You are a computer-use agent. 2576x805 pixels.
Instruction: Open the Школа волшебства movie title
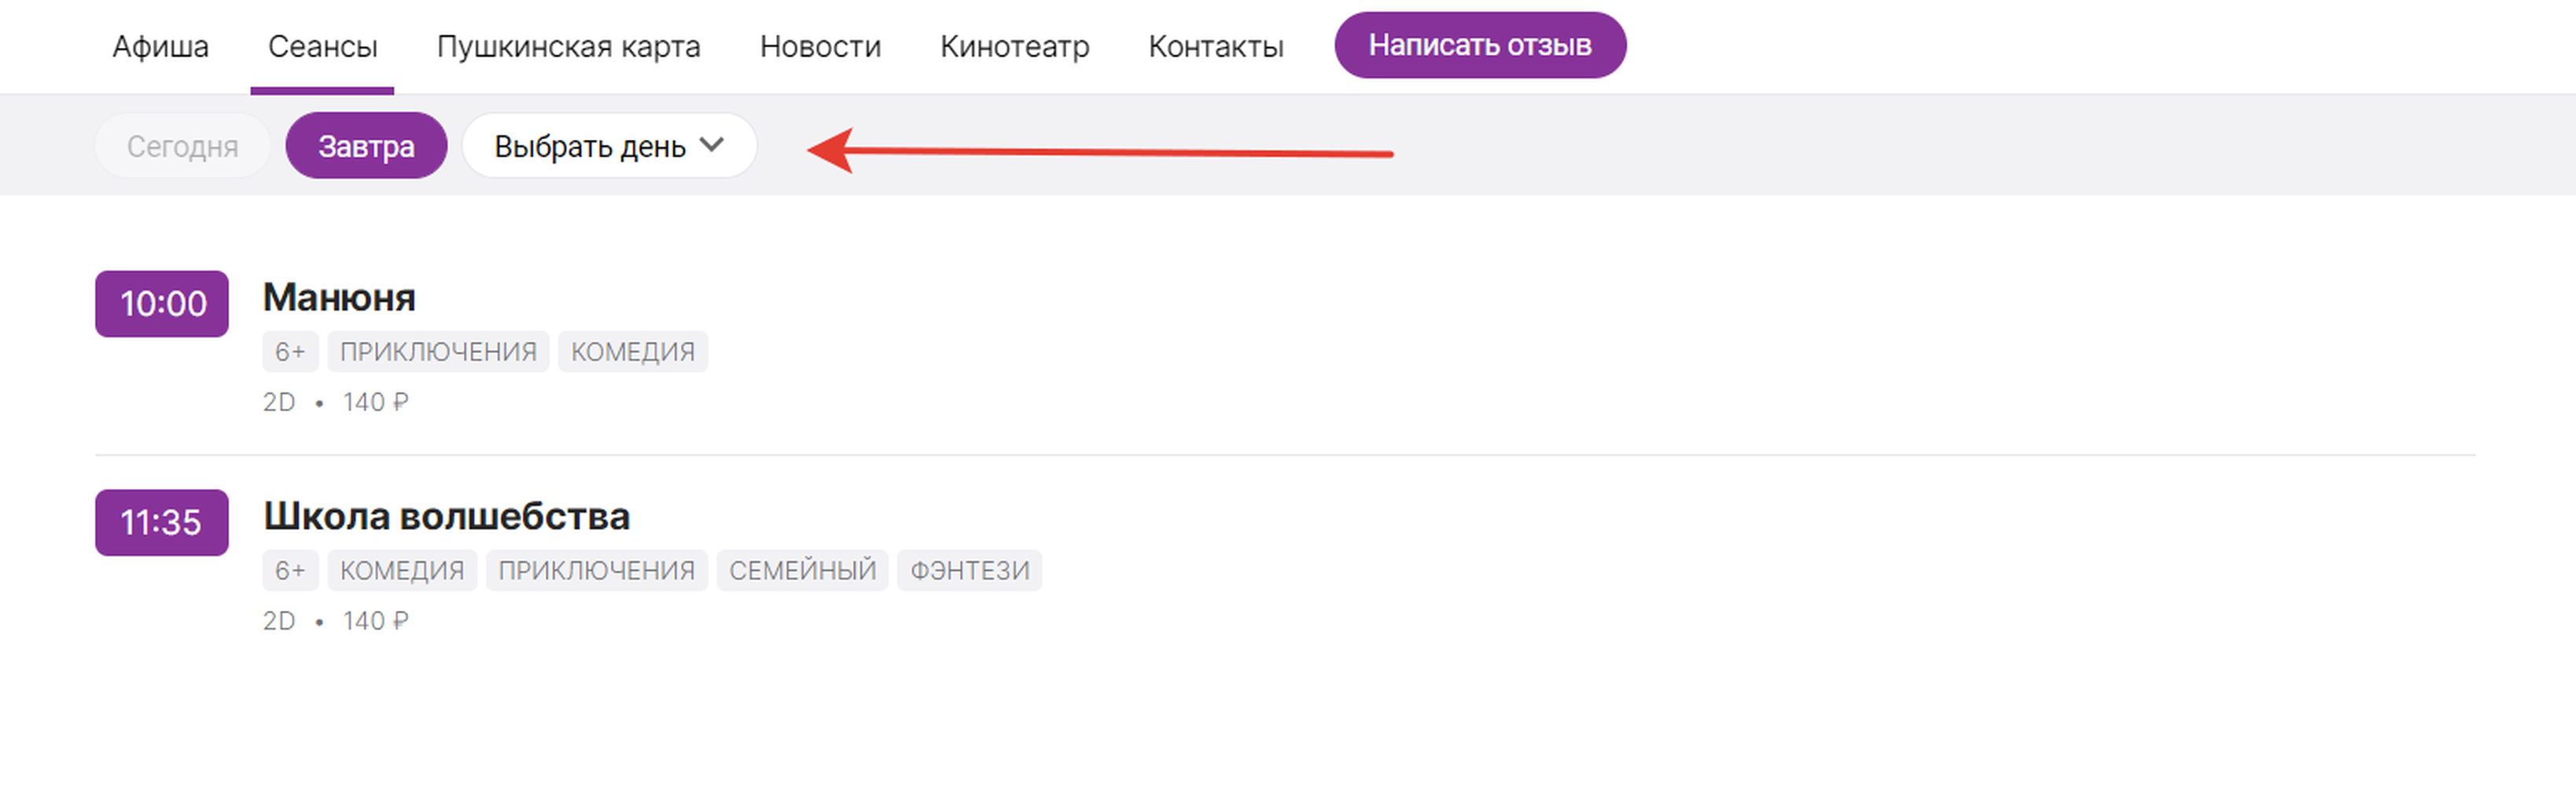tap(446, 516)
